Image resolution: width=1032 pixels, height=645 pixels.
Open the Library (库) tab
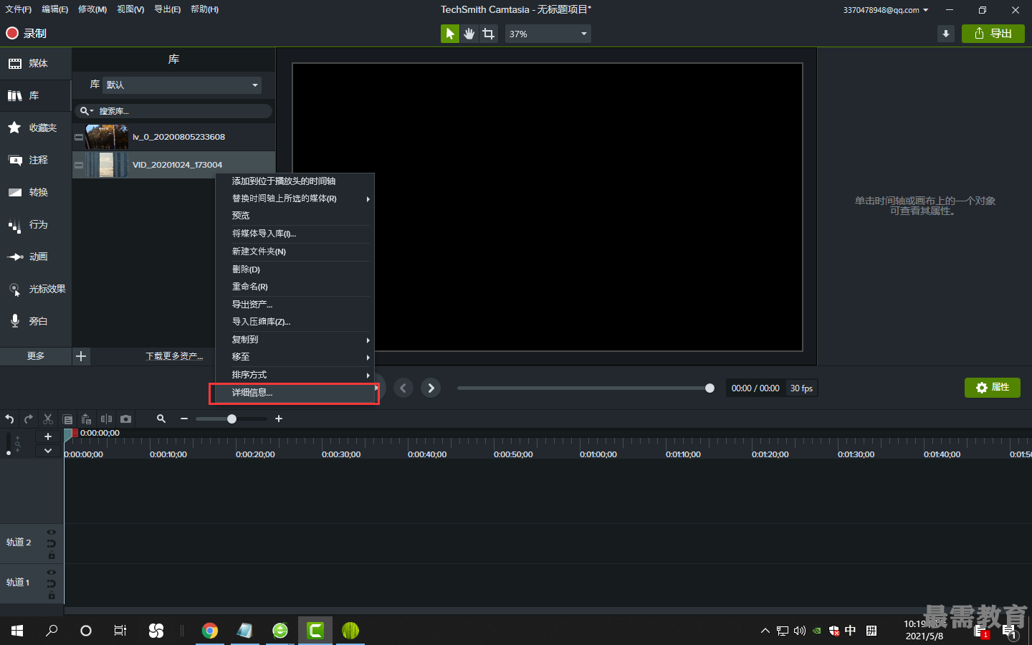click(35, 95)
